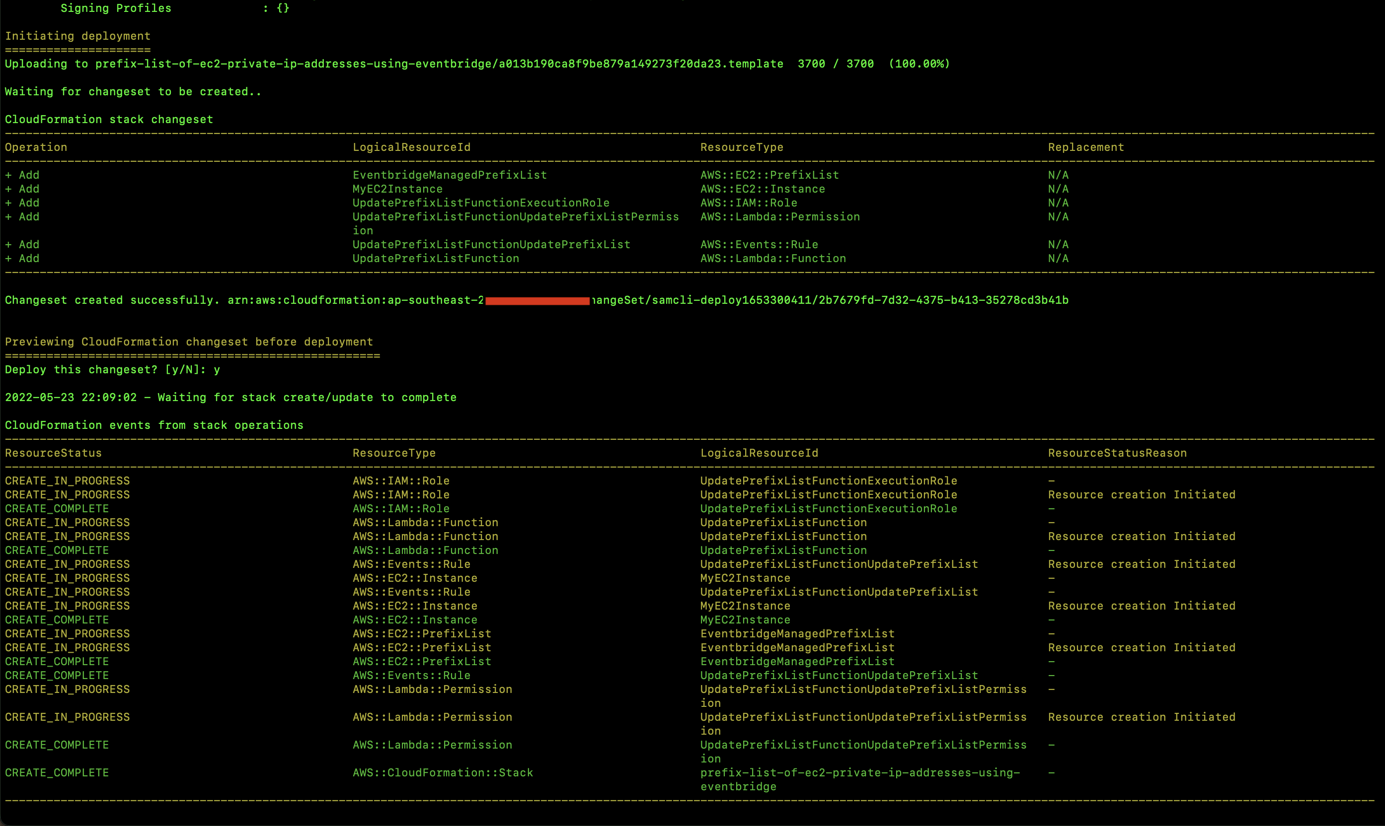Click "ResourceType" header in the events table
The width and height of the screenshot is (1385, 826).
click(x=394, y=454)
